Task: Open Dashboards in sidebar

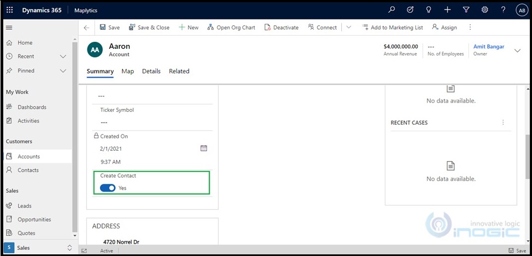Action: 37,107
